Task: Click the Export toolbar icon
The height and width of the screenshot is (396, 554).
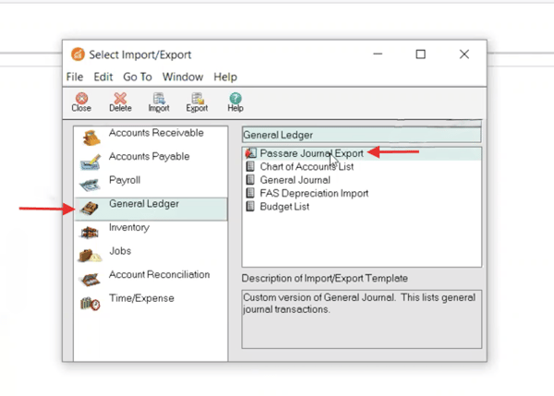Action: 197,99
